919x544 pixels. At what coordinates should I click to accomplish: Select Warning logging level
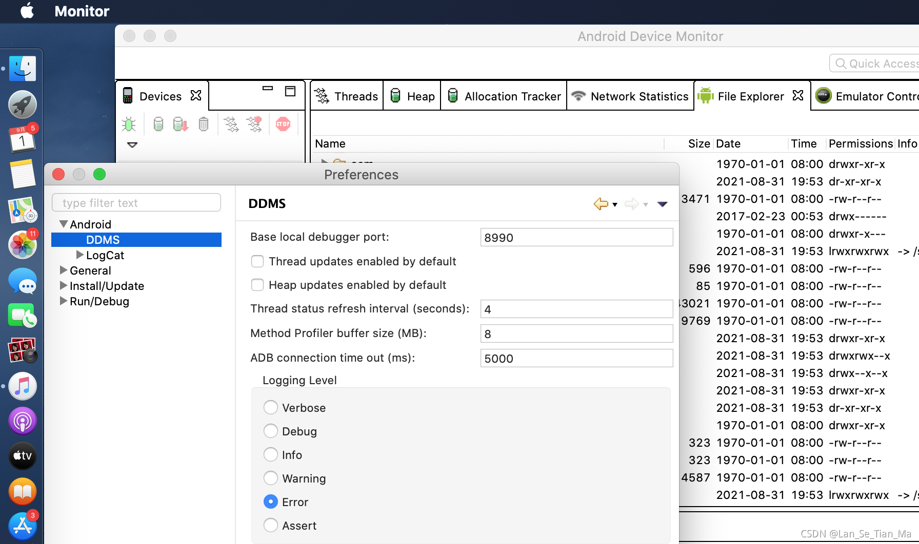(x=271, y=478)
